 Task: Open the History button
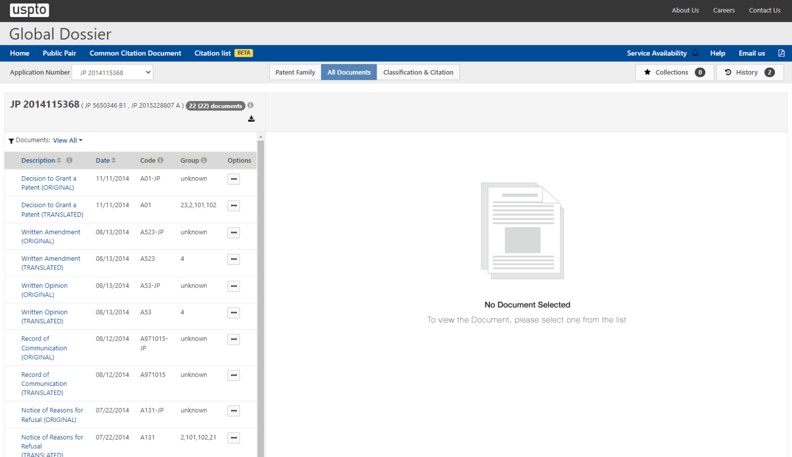click(749, 72)
